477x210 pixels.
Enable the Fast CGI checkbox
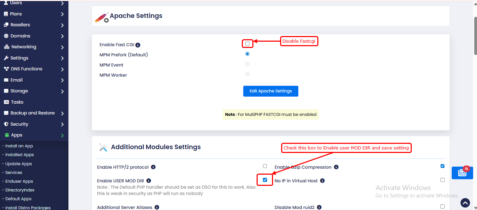247,44
